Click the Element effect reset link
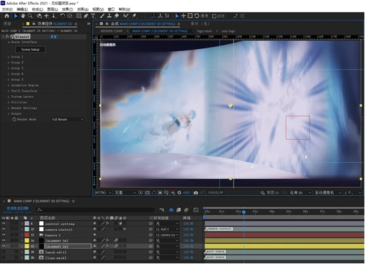Screen dimensions: 365x264 (53, 37)
